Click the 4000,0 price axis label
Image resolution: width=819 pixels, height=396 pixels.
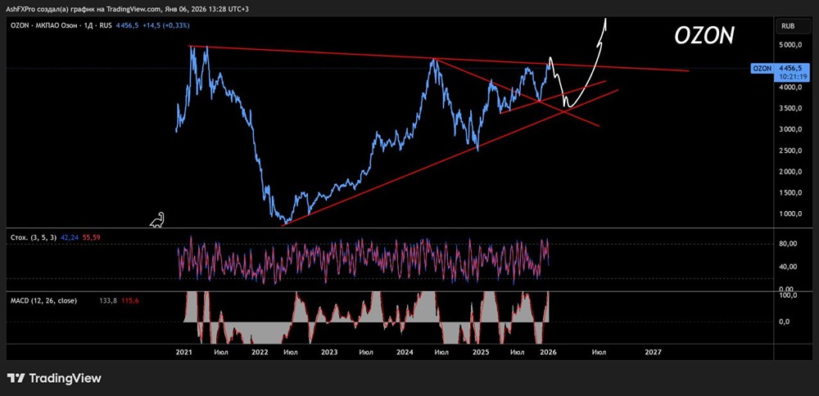pos(790,87)
